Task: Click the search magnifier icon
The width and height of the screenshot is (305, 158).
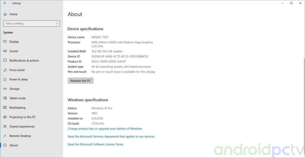Action: click(x=57, y=24)
